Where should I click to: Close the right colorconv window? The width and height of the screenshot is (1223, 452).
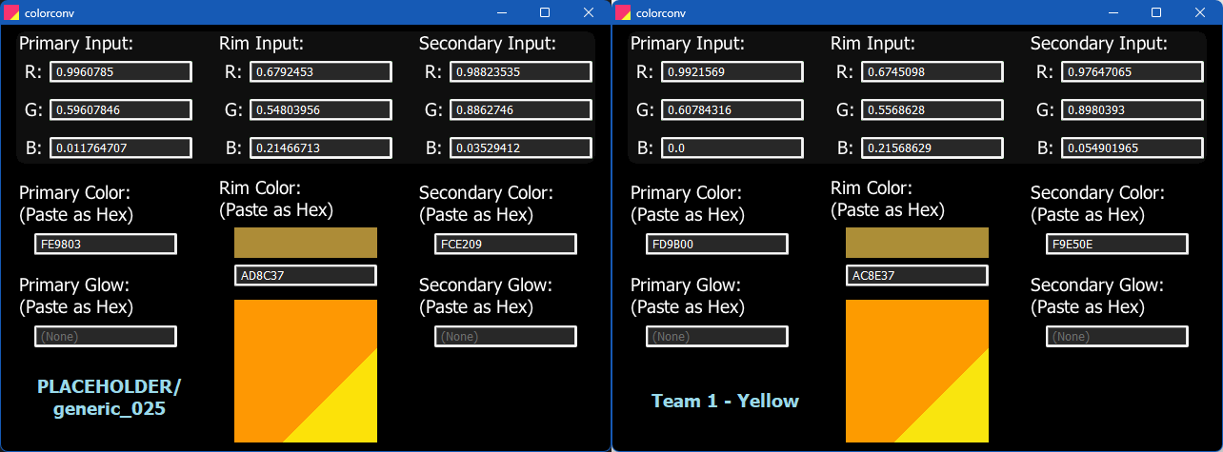[1200, 12]
